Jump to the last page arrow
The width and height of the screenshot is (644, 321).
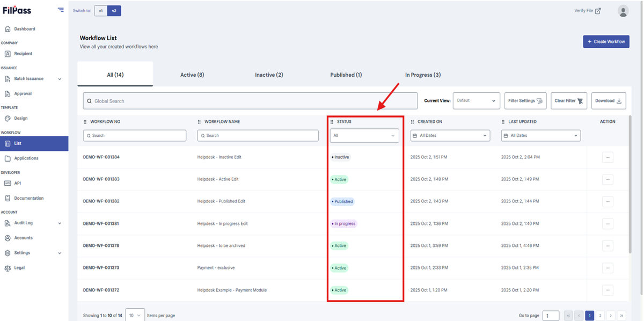[x=621, y=316]
